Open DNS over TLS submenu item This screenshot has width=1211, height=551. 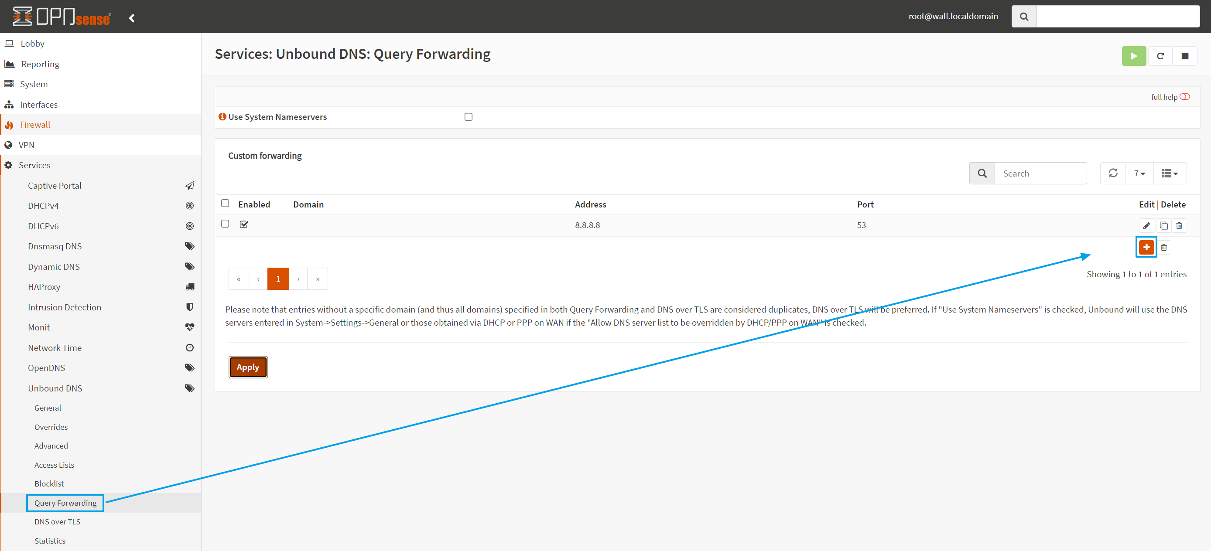tap(57, 521)
